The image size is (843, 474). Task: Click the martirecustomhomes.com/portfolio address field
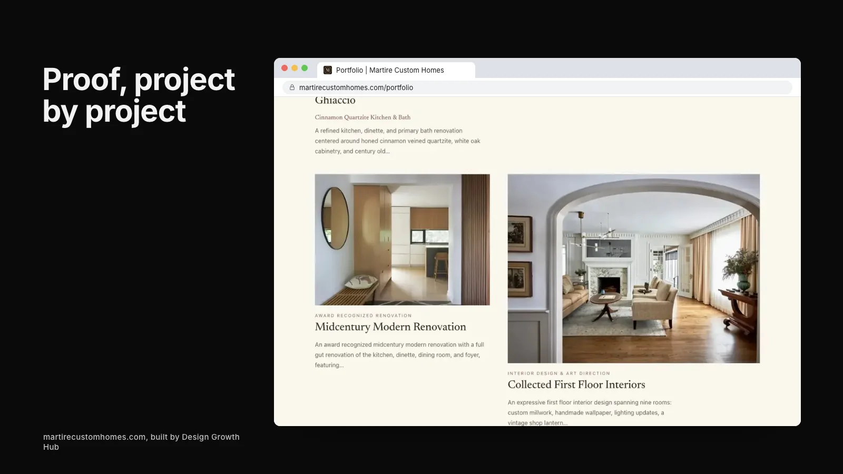tap(537, 87)
